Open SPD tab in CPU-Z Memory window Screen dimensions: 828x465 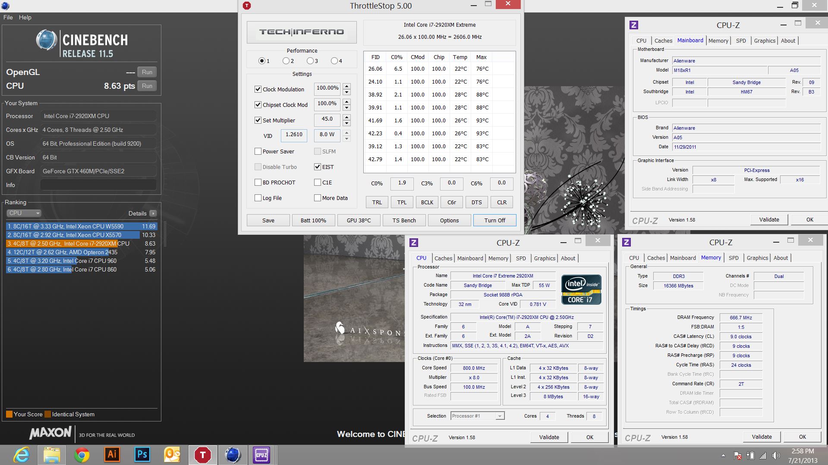pos(734,258)
